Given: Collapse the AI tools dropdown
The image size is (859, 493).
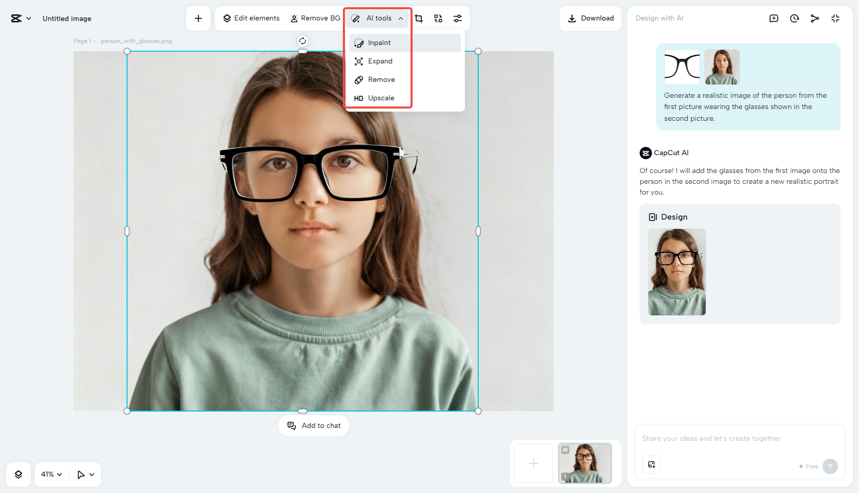Looking at the screenshot, I should coord(378,18).
